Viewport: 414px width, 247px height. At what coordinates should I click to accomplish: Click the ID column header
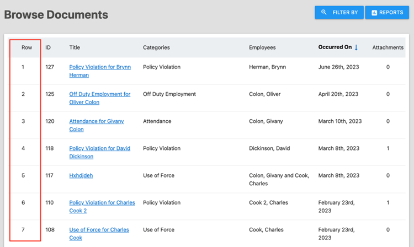coord(48,47)
